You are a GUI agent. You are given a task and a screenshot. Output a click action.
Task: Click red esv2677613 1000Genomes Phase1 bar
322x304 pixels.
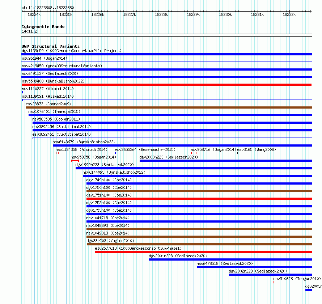[x=203, y=252]
